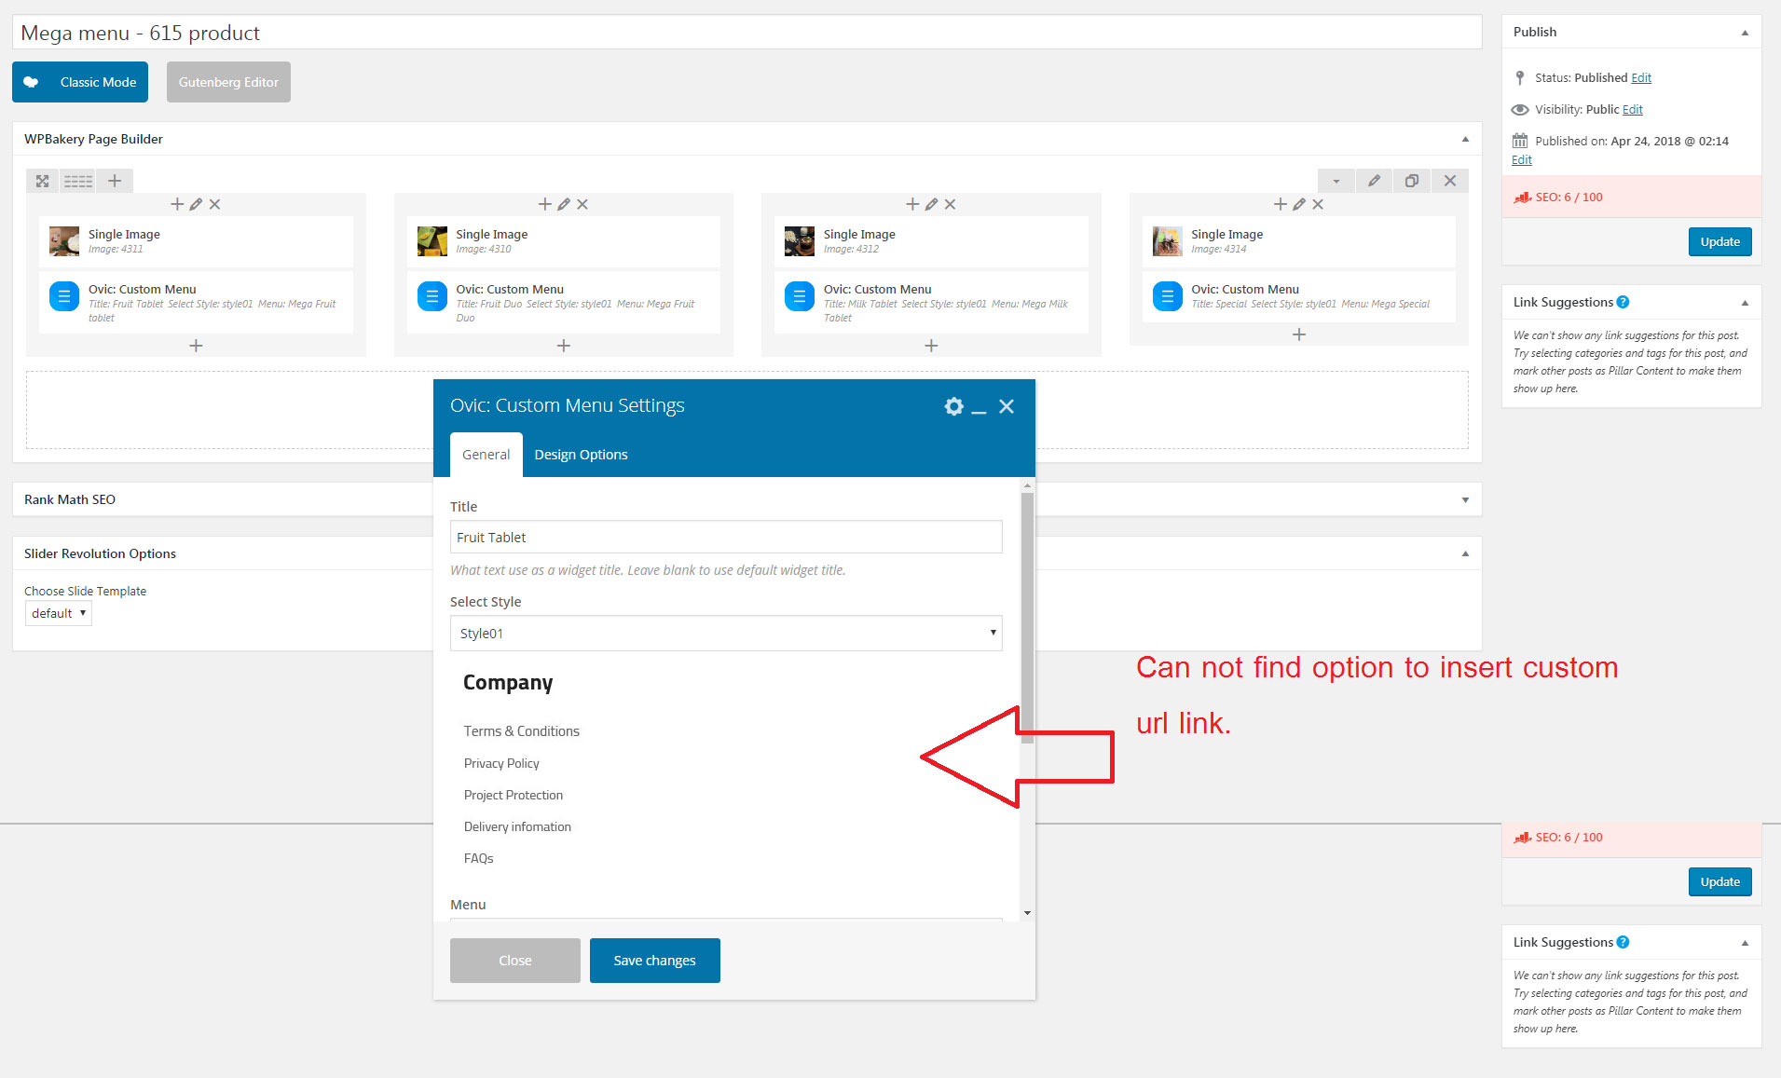1781x1078 pixels.
Task: Collapse Slider Revolution Options panel
Action: [1465, 553]
